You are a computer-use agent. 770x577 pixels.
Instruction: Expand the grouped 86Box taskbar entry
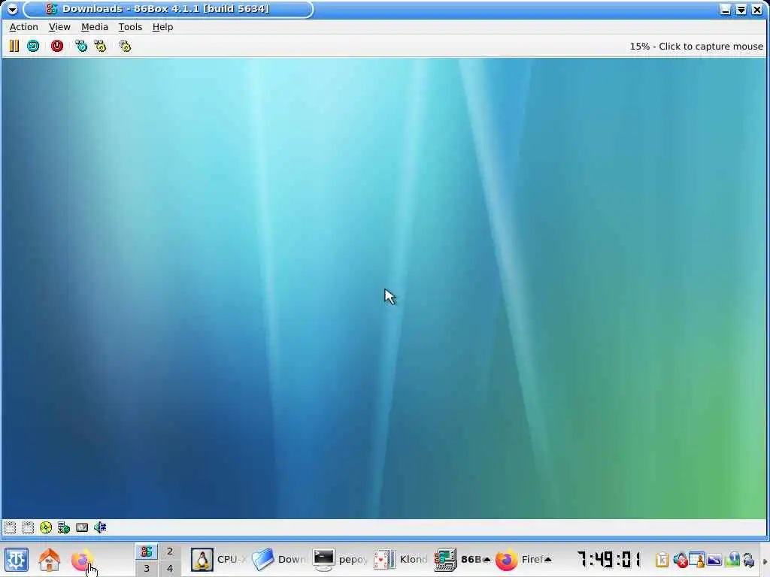tap(462, 560)
